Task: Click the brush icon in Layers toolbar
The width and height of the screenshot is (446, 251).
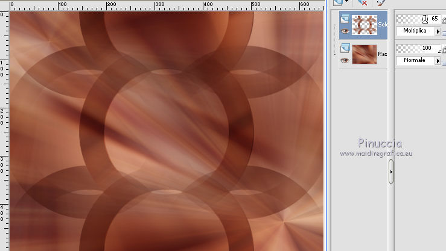Action: click(381, 2)
